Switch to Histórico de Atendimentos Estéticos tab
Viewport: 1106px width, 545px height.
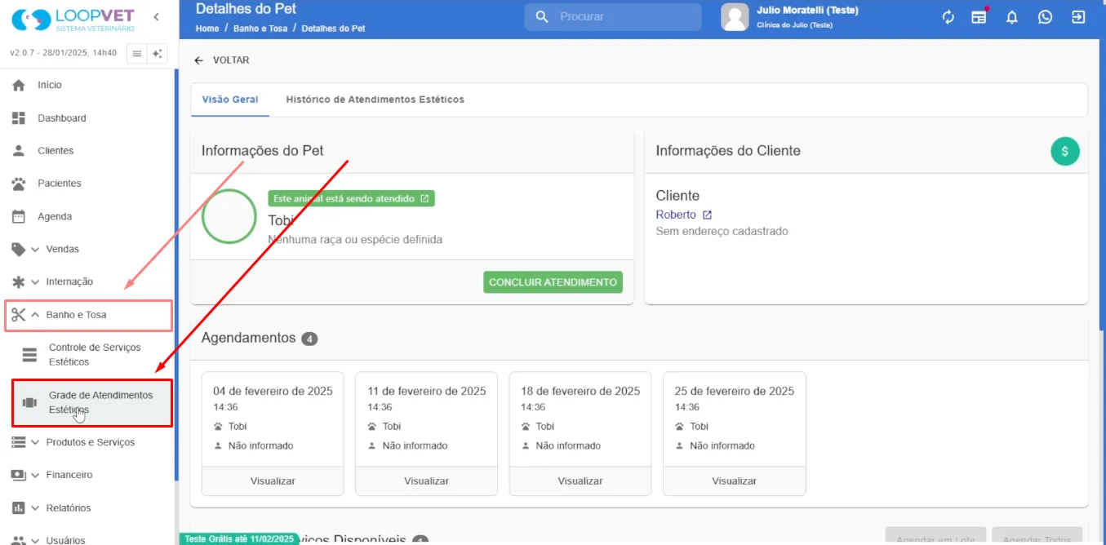tap(375, 100)
